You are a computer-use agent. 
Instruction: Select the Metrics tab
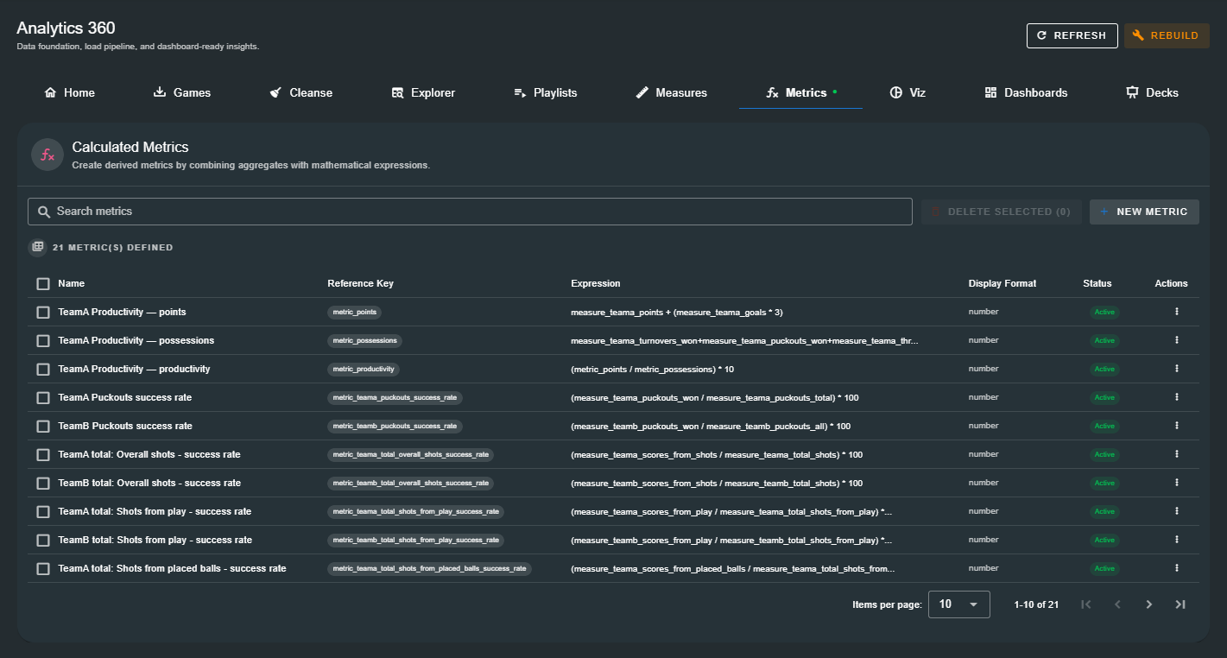(x=800, y=92)
